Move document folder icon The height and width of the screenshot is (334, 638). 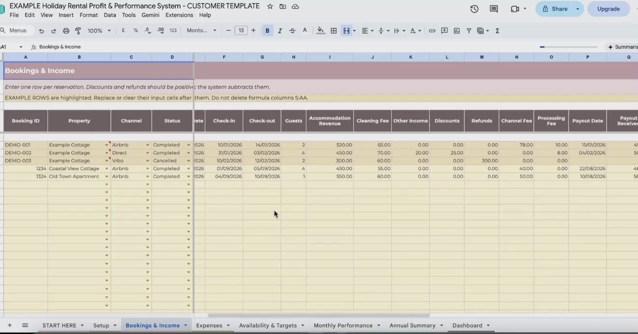tap(283, 6)
